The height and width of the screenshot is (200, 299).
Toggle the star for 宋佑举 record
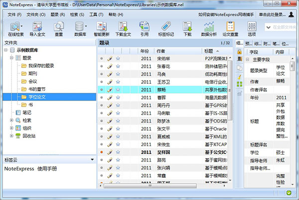(x=118, y=58)
